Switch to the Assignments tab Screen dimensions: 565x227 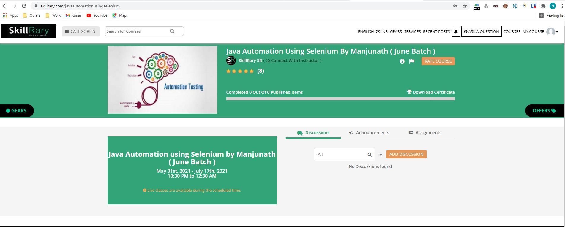425,133
